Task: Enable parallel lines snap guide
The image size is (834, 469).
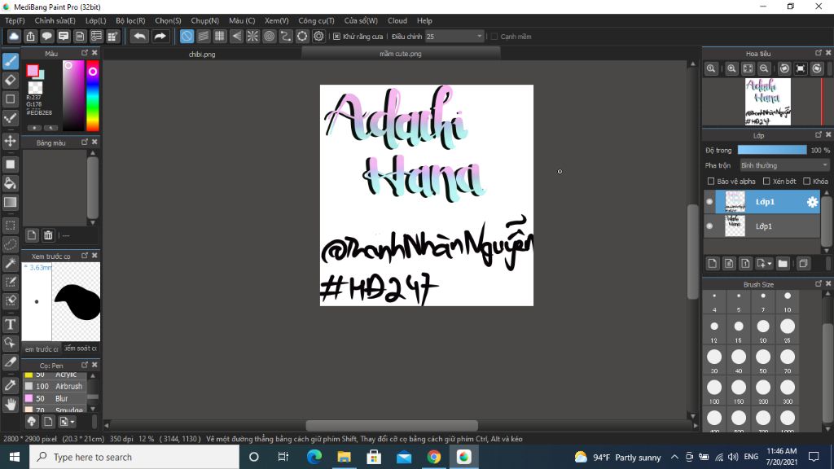Action: [x=203, y=36]
